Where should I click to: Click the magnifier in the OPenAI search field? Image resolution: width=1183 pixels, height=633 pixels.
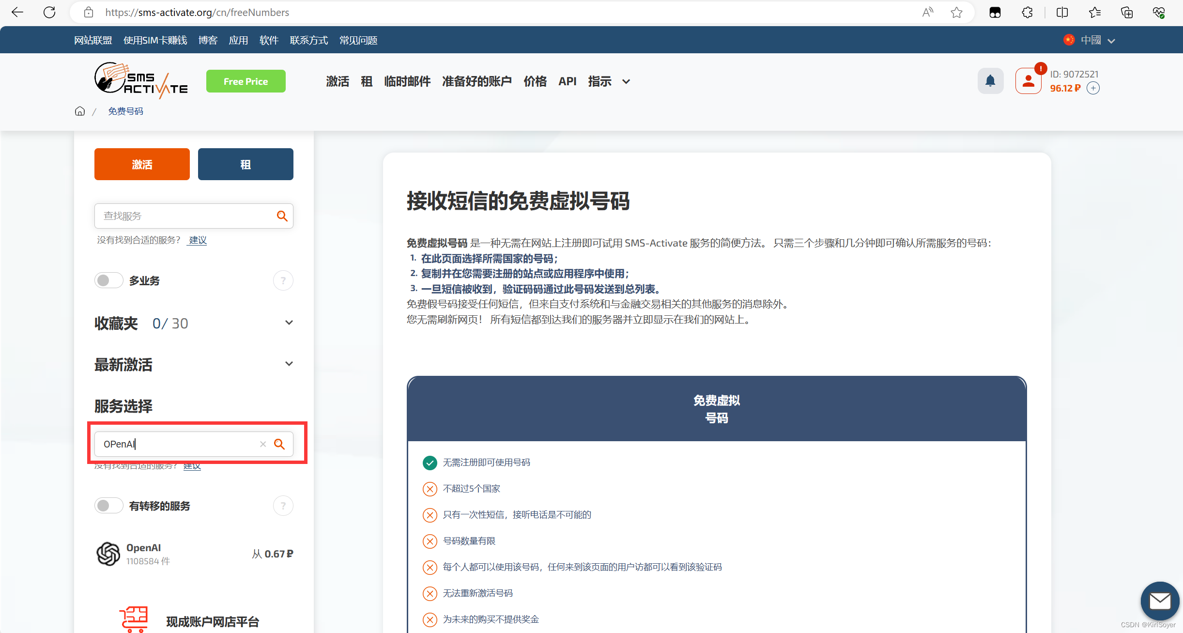[x=279, y=444]
